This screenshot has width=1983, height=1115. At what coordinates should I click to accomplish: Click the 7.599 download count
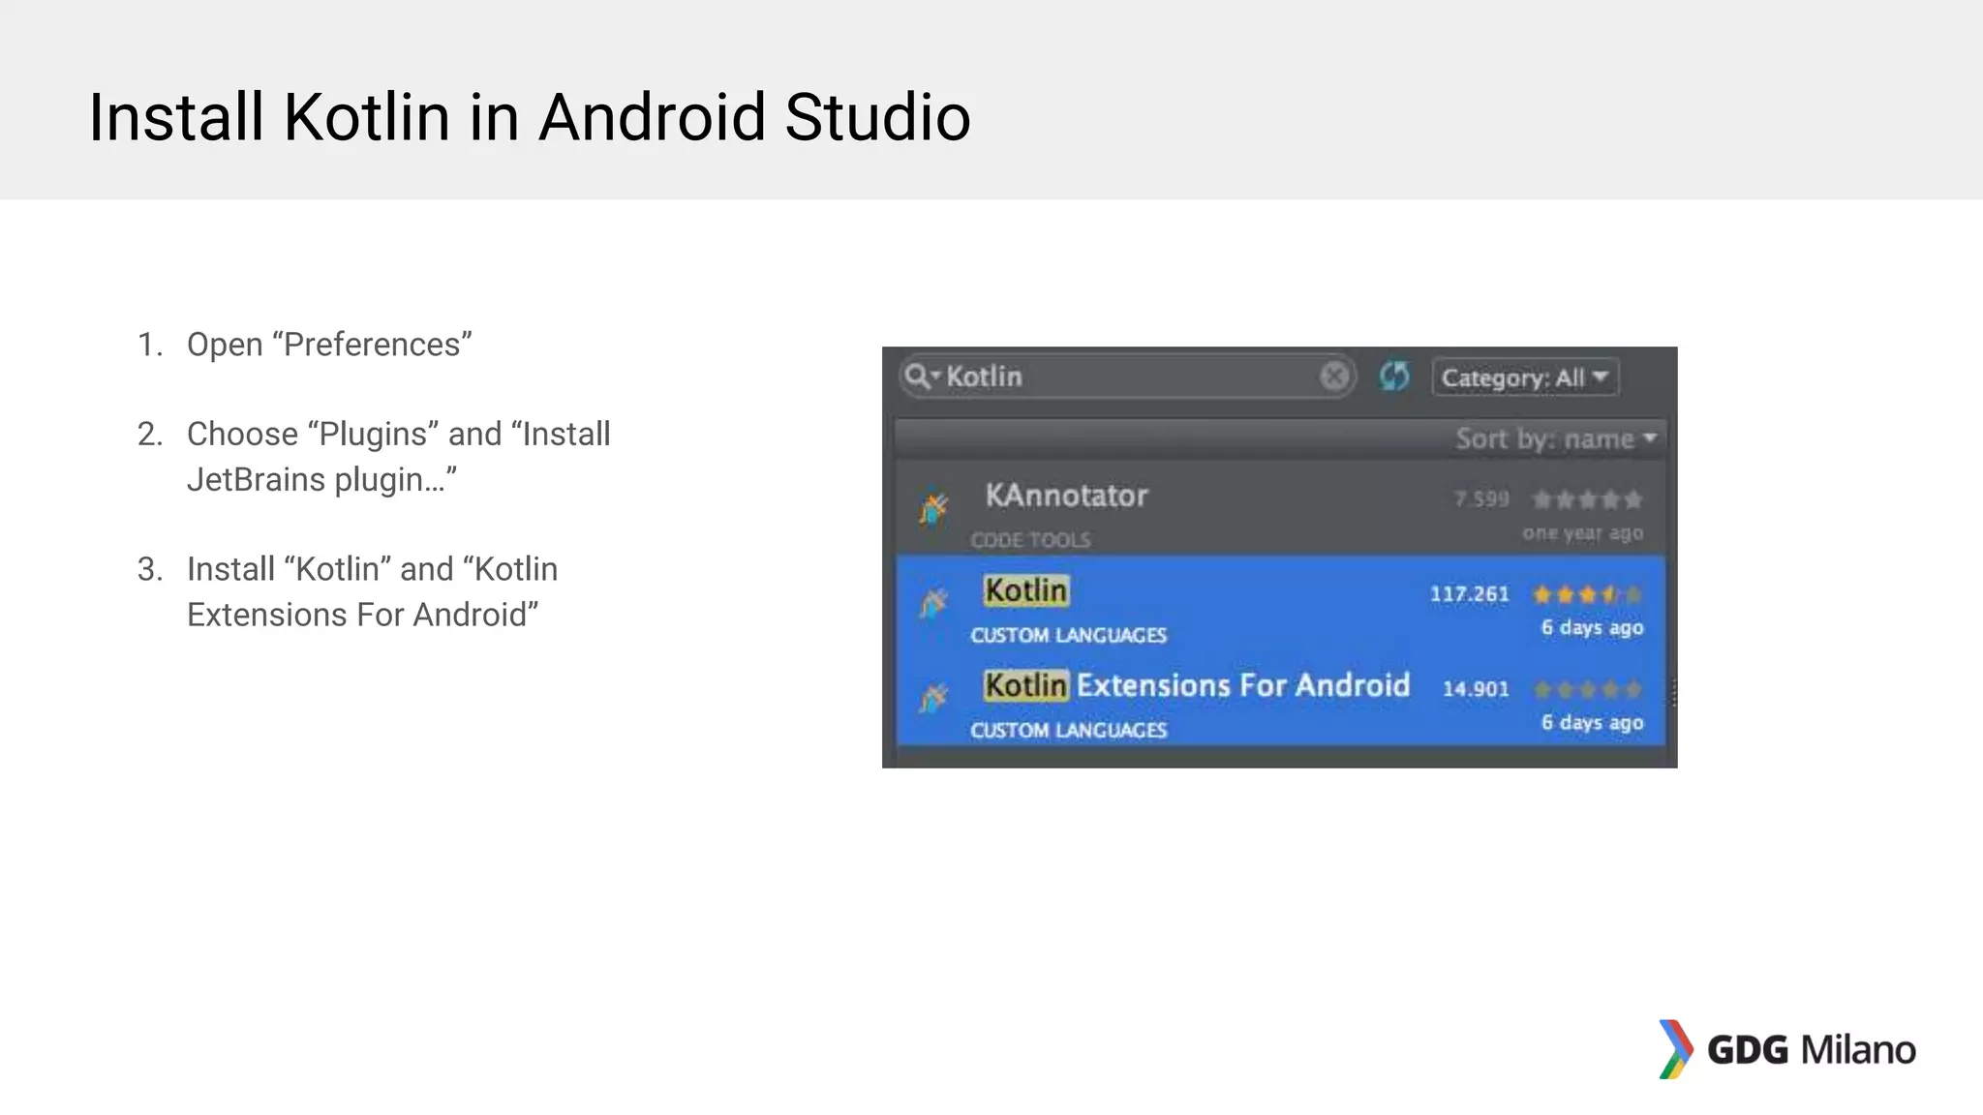[1481, 498]
